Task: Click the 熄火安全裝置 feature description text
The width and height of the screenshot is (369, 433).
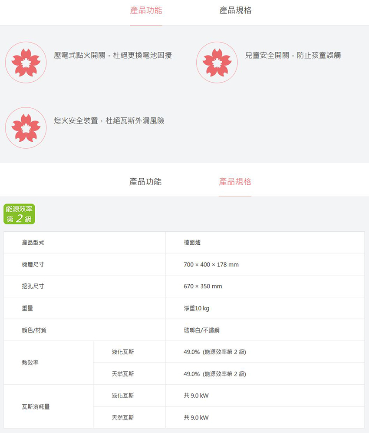Action: pyautogui.click(x=109, y=120)
